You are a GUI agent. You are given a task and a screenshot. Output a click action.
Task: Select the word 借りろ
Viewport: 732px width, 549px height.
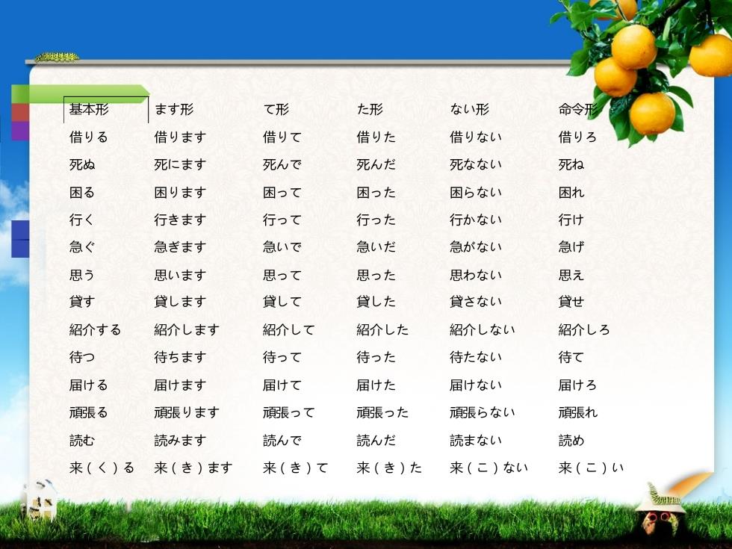point(577,137)
